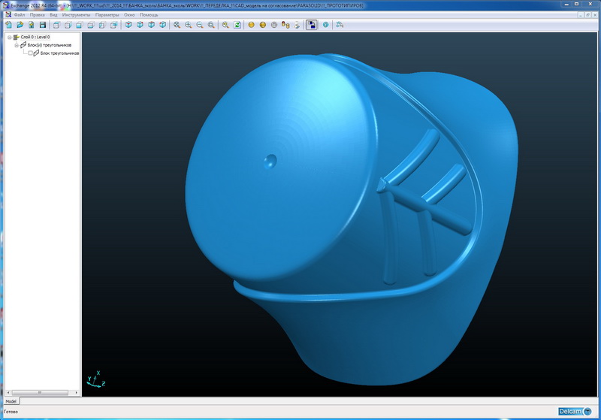Open the Инструменты menu
The width and height of the screenshot is (601, 420).
[76, 15]
